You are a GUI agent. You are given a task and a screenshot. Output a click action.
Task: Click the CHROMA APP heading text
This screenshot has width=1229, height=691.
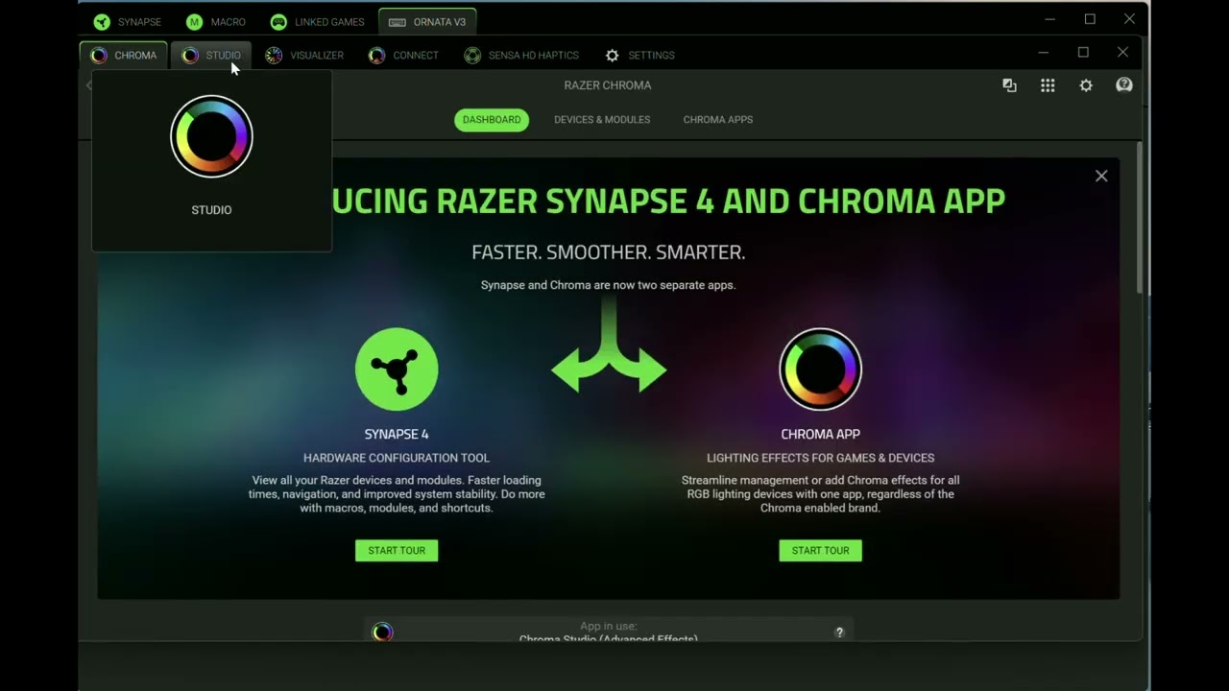coord(820,435)
